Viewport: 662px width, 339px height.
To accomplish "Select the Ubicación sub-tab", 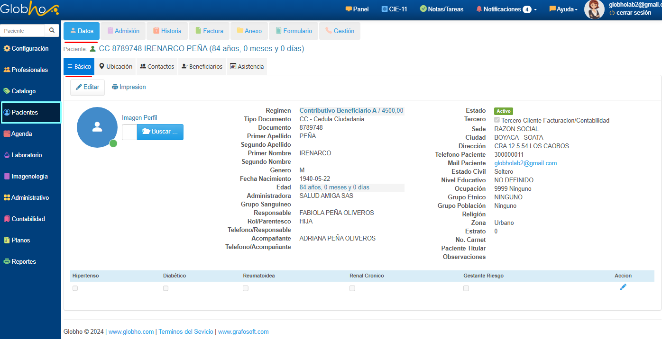I will click(115, 67).
